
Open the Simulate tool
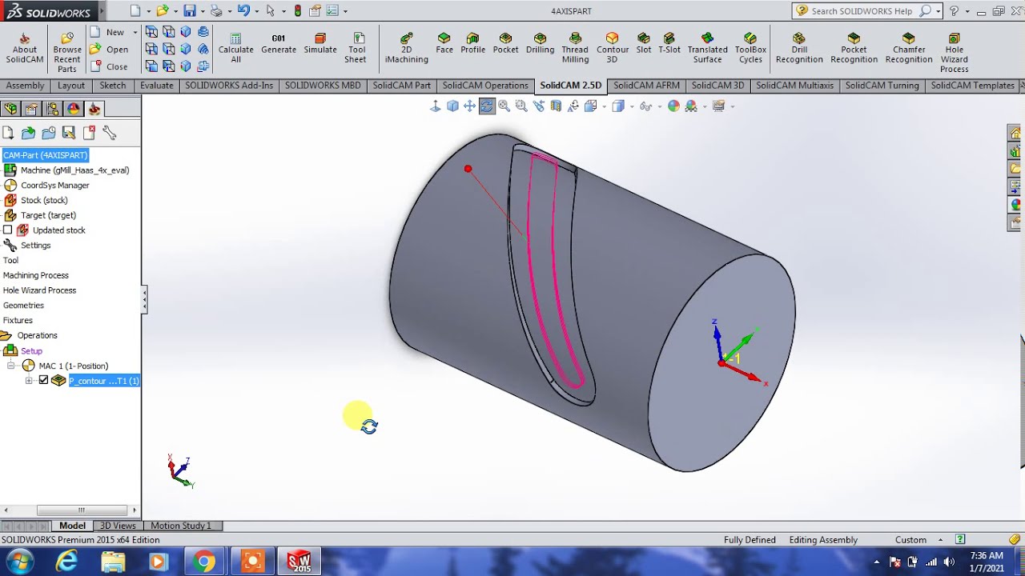click(x=320, y=44)
